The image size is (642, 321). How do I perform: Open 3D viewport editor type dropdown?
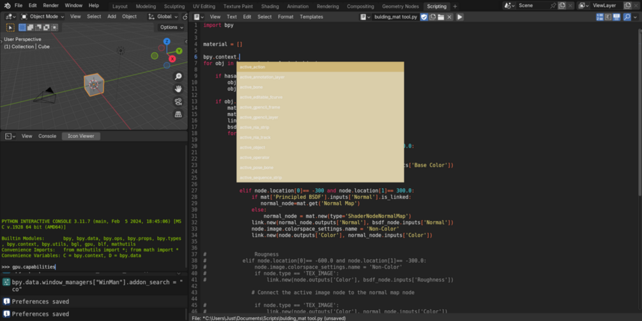11,17
